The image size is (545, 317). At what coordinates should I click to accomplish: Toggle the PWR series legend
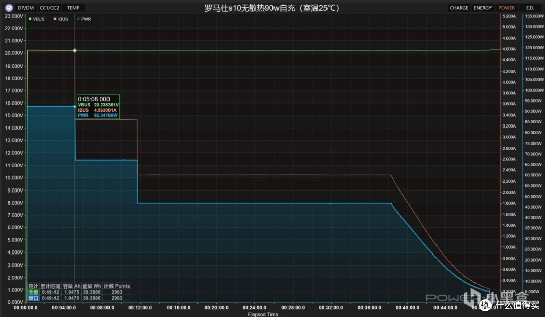(84, 19)
